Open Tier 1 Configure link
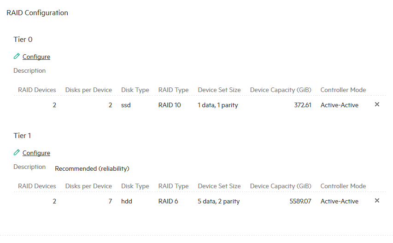Screen dimensions: 393x243 [36, 153]
